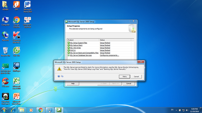Image resolution: width=202 pixels, height=113 pixels.
Task: Open SQL Server Database Services link
Action: pyautogui.click(x=81, y=55)
